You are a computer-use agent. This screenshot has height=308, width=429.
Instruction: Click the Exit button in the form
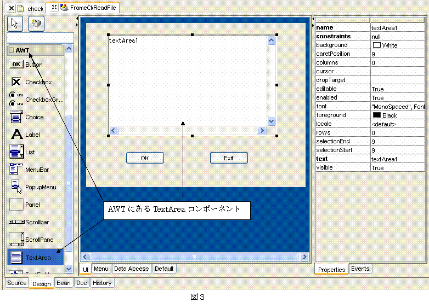(229, 158)
